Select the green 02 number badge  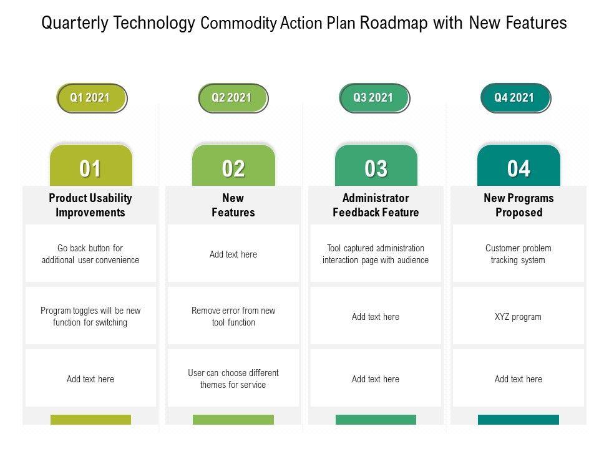[x=233, y=168]
